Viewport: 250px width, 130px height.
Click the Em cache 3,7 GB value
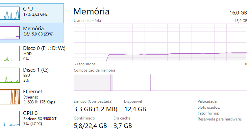click(123, 126)
